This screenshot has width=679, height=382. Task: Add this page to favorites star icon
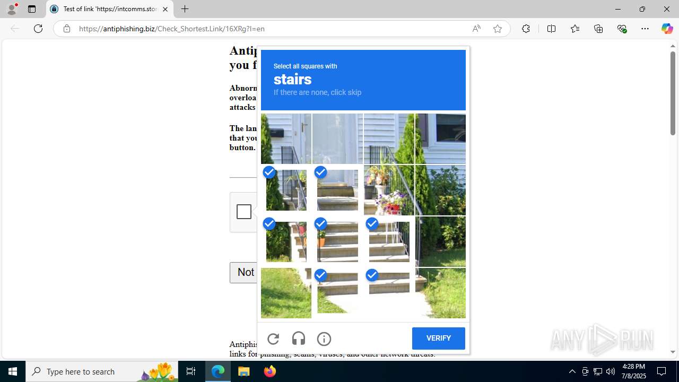498,29
